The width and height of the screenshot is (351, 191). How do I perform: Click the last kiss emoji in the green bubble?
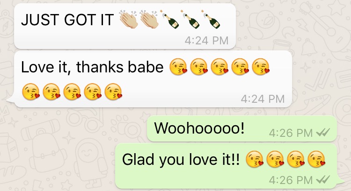click(316, 159)
